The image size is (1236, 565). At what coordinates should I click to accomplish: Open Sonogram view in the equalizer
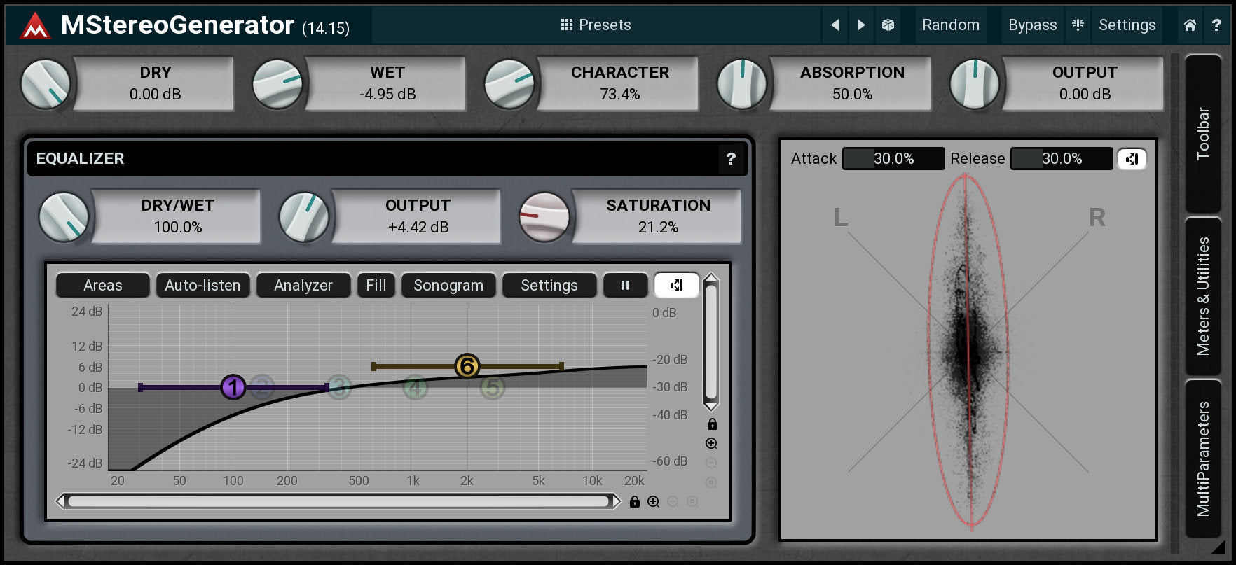coord(448,286)
